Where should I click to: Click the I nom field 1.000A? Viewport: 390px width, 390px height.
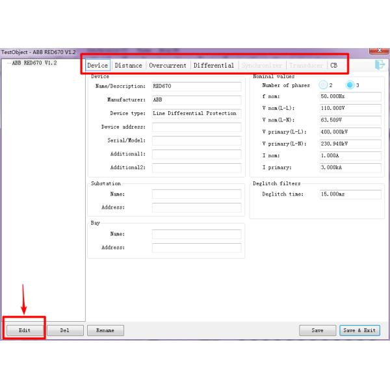click(x=350, y=156)
